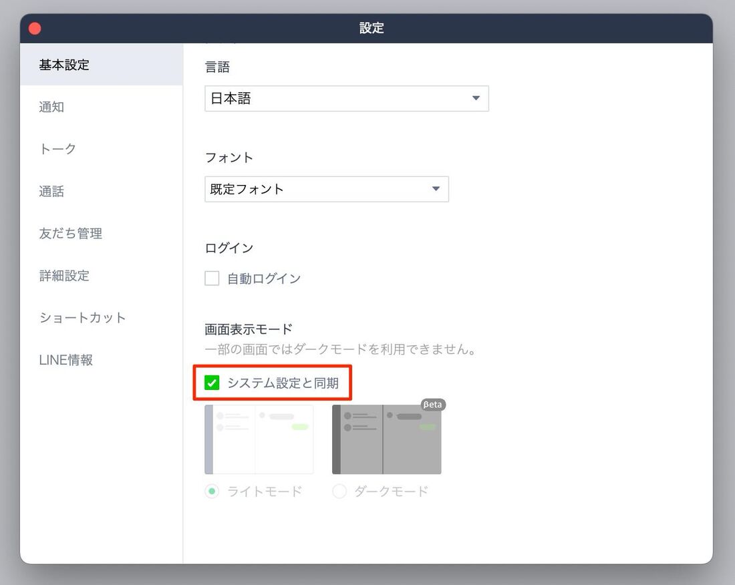Select 友だち管理 in the sidebar
Screen dimensions: 735x585
pos(70,234)
